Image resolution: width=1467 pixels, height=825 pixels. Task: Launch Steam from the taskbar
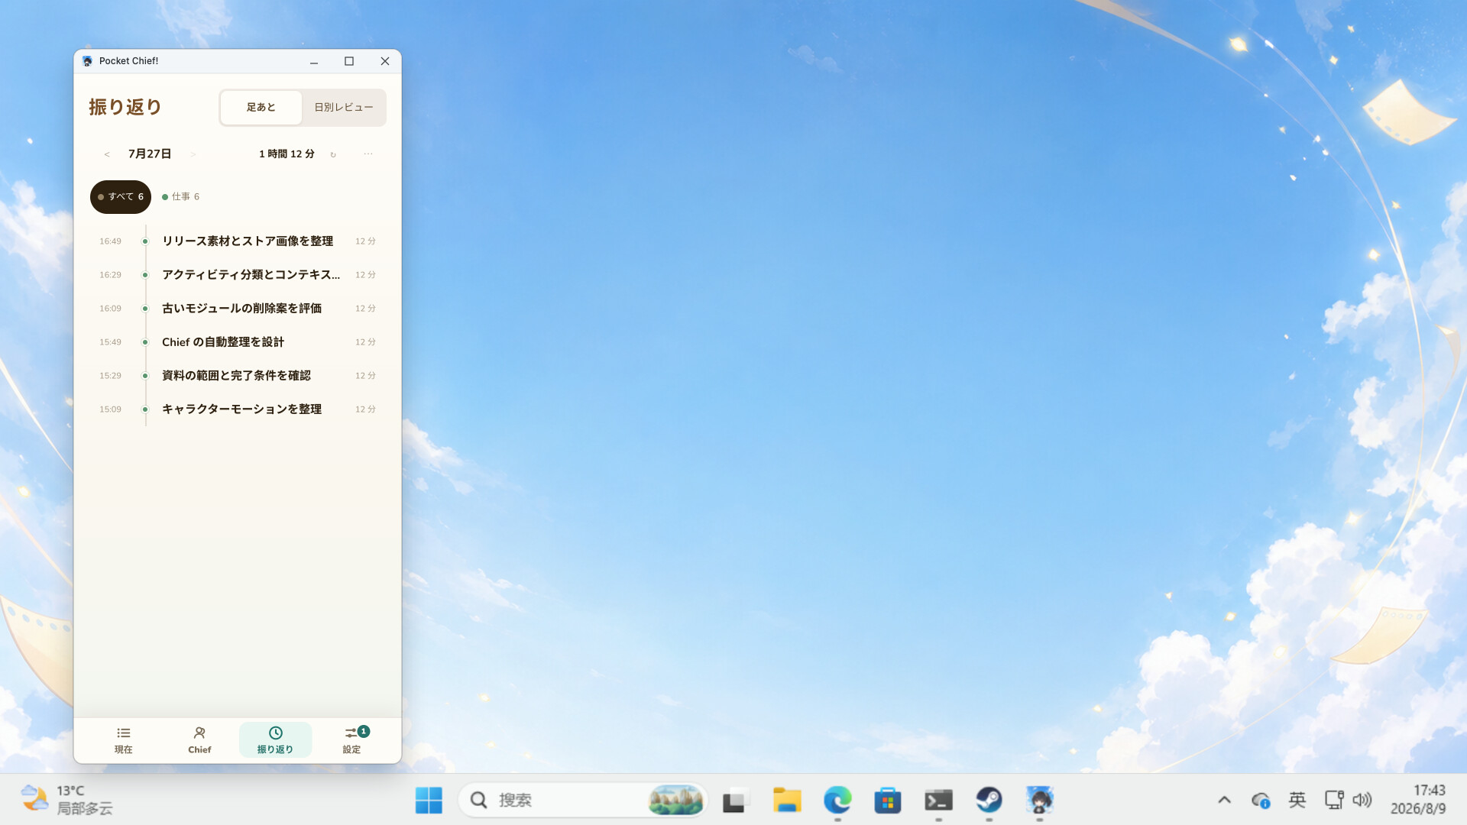(989, 800)
